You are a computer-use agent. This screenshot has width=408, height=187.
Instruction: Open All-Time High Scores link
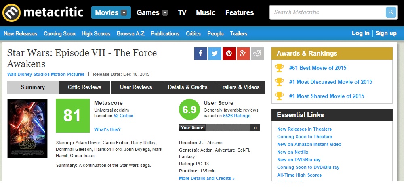click(299, 175)
